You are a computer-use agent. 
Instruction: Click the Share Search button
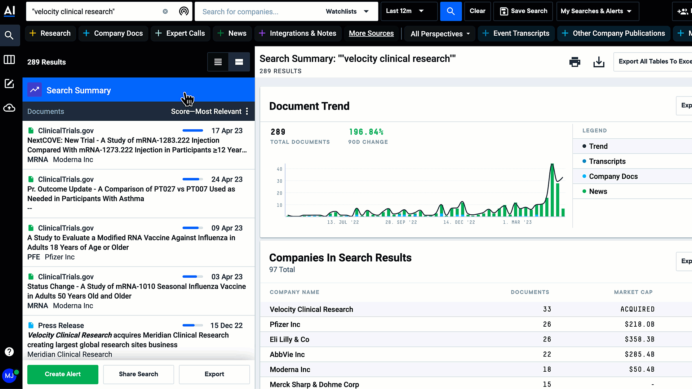(138, 374)
